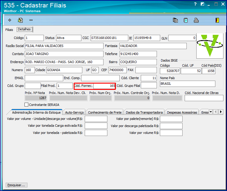Click the Cód. Cliente field

(x=149, y=78)
